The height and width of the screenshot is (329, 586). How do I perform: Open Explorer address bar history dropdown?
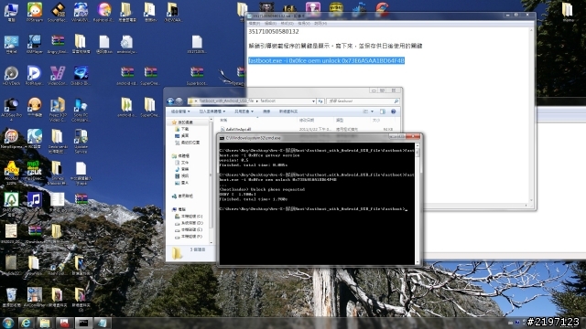pyautogui.click(x=313, y=101)
